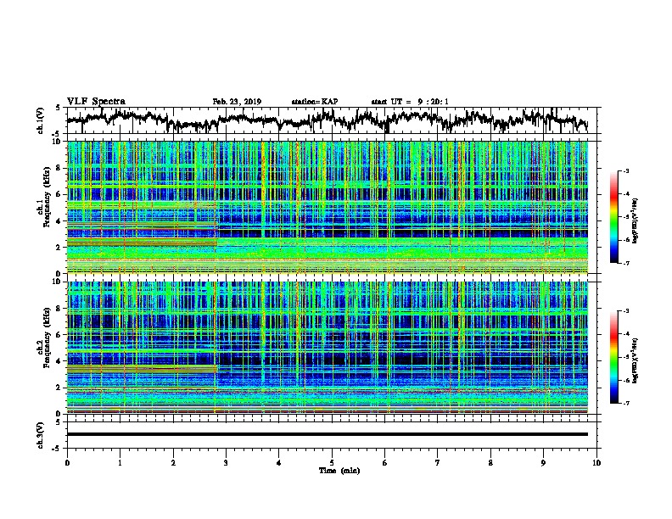
Task: Click the "-3" tick on ch.2 color bar
Action: pos(625,311)
